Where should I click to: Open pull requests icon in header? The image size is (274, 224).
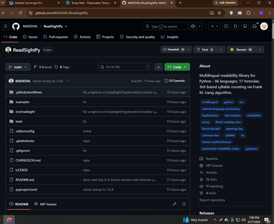pyautogui.click(x=236, y=26)
